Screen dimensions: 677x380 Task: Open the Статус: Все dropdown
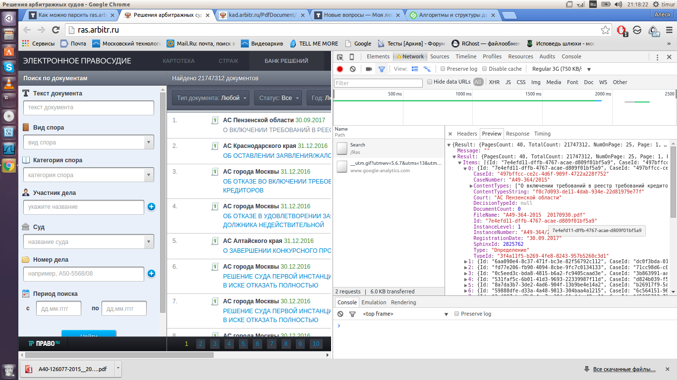(x=278, y=98)
